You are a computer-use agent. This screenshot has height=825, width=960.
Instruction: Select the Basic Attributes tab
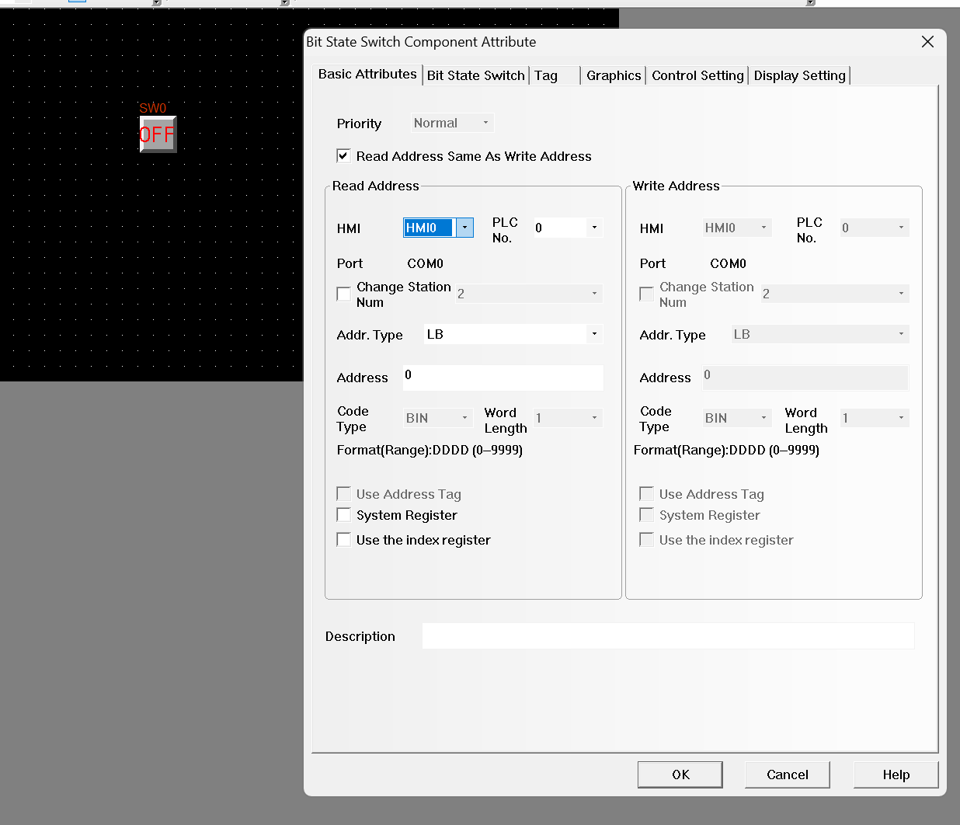pos(367,74)
